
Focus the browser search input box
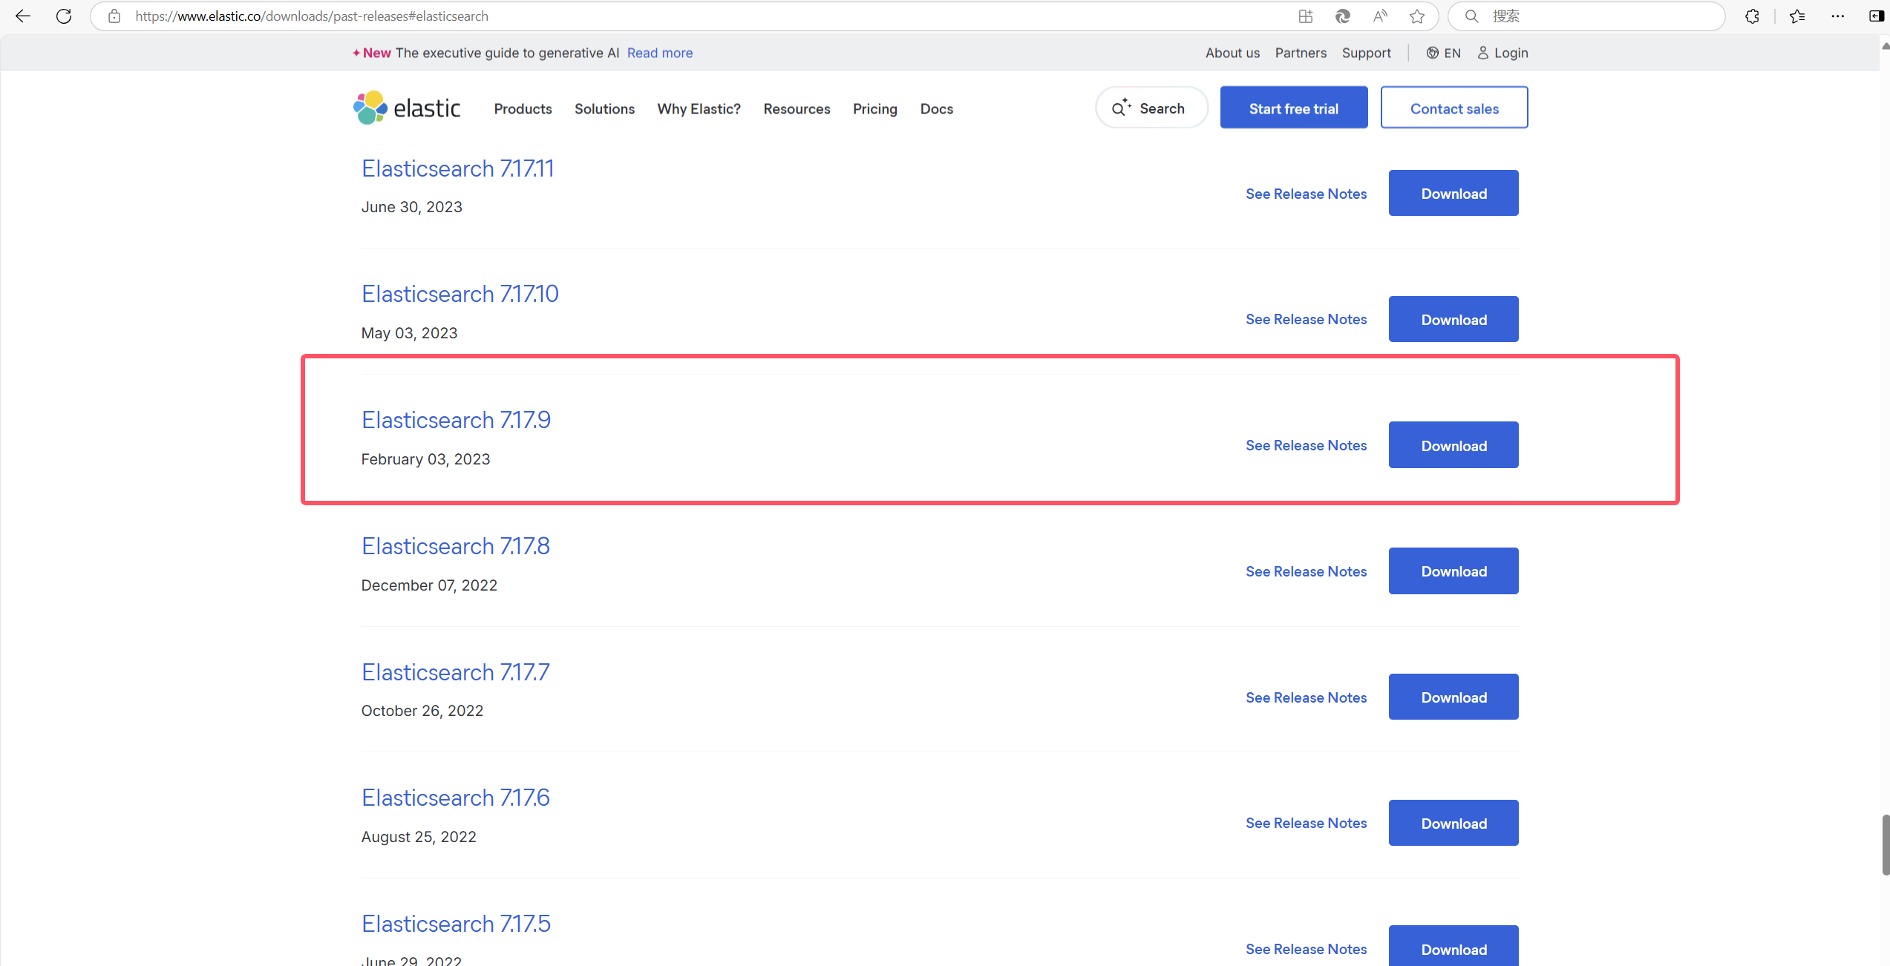coord(1596,16)
